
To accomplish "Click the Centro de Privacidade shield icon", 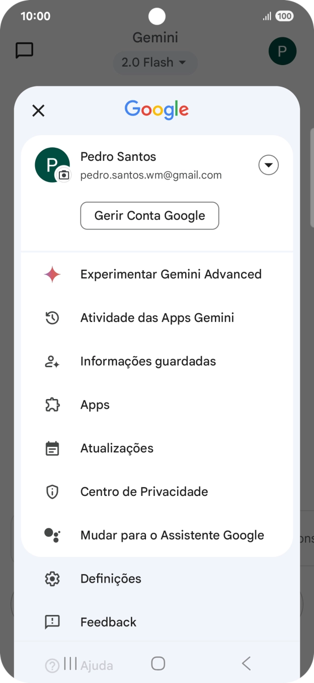I will pos(52,491).
